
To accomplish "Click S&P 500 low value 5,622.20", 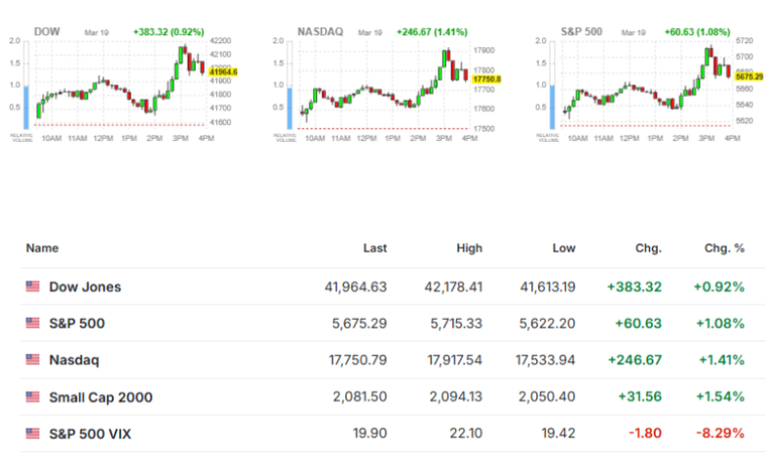I will [x=547, y=324].
